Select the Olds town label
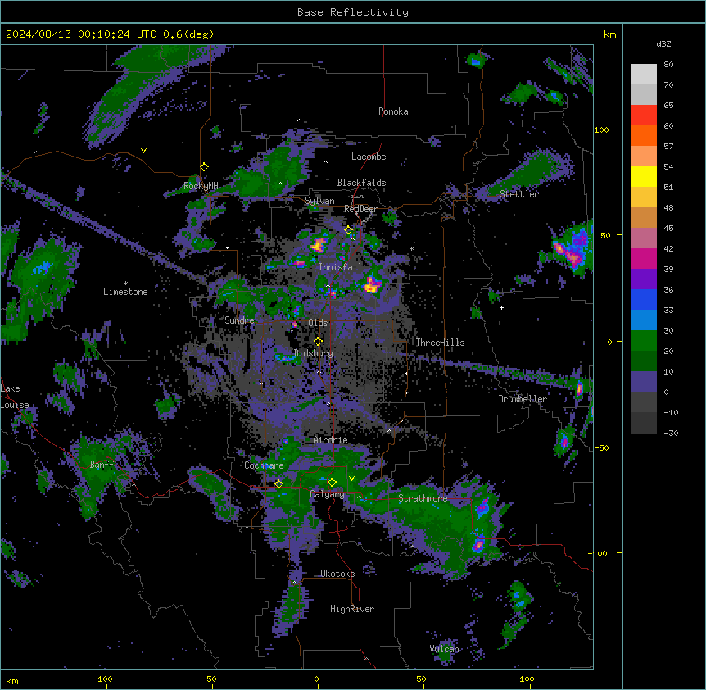The width and height of the screenshot is (706, 690). (x=318, y=323)
